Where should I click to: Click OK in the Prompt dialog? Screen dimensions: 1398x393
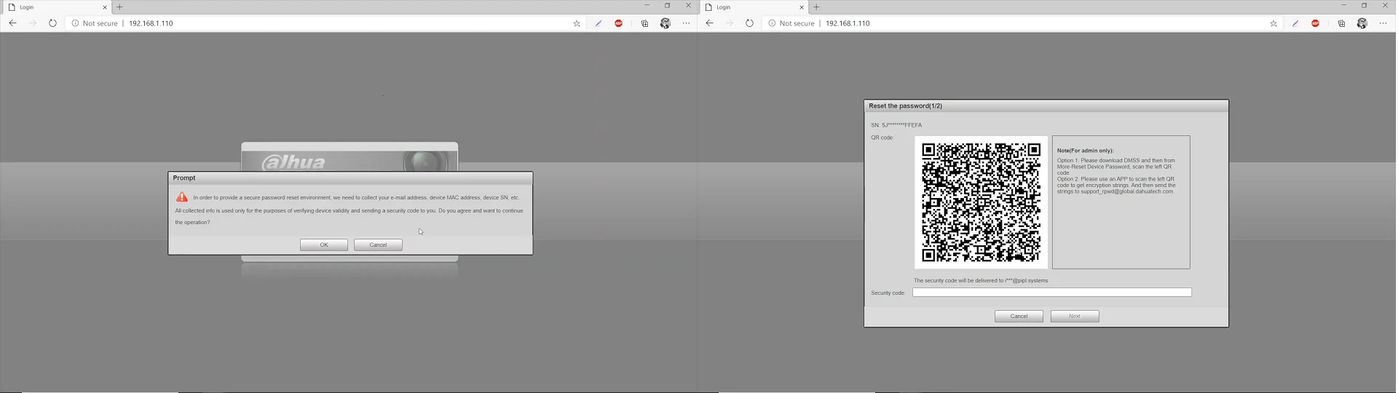324,245
